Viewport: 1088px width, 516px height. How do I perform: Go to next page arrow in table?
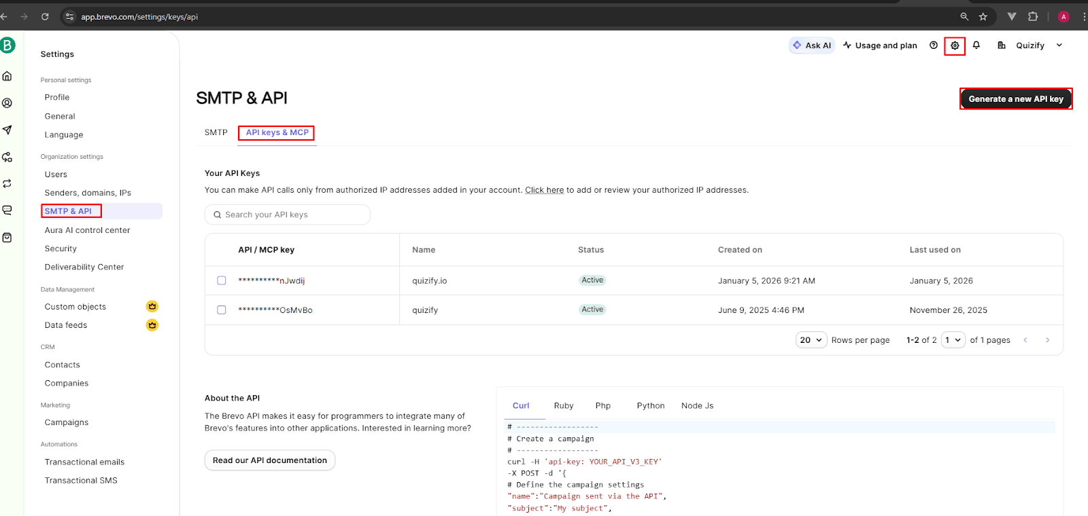(1047, 340)
